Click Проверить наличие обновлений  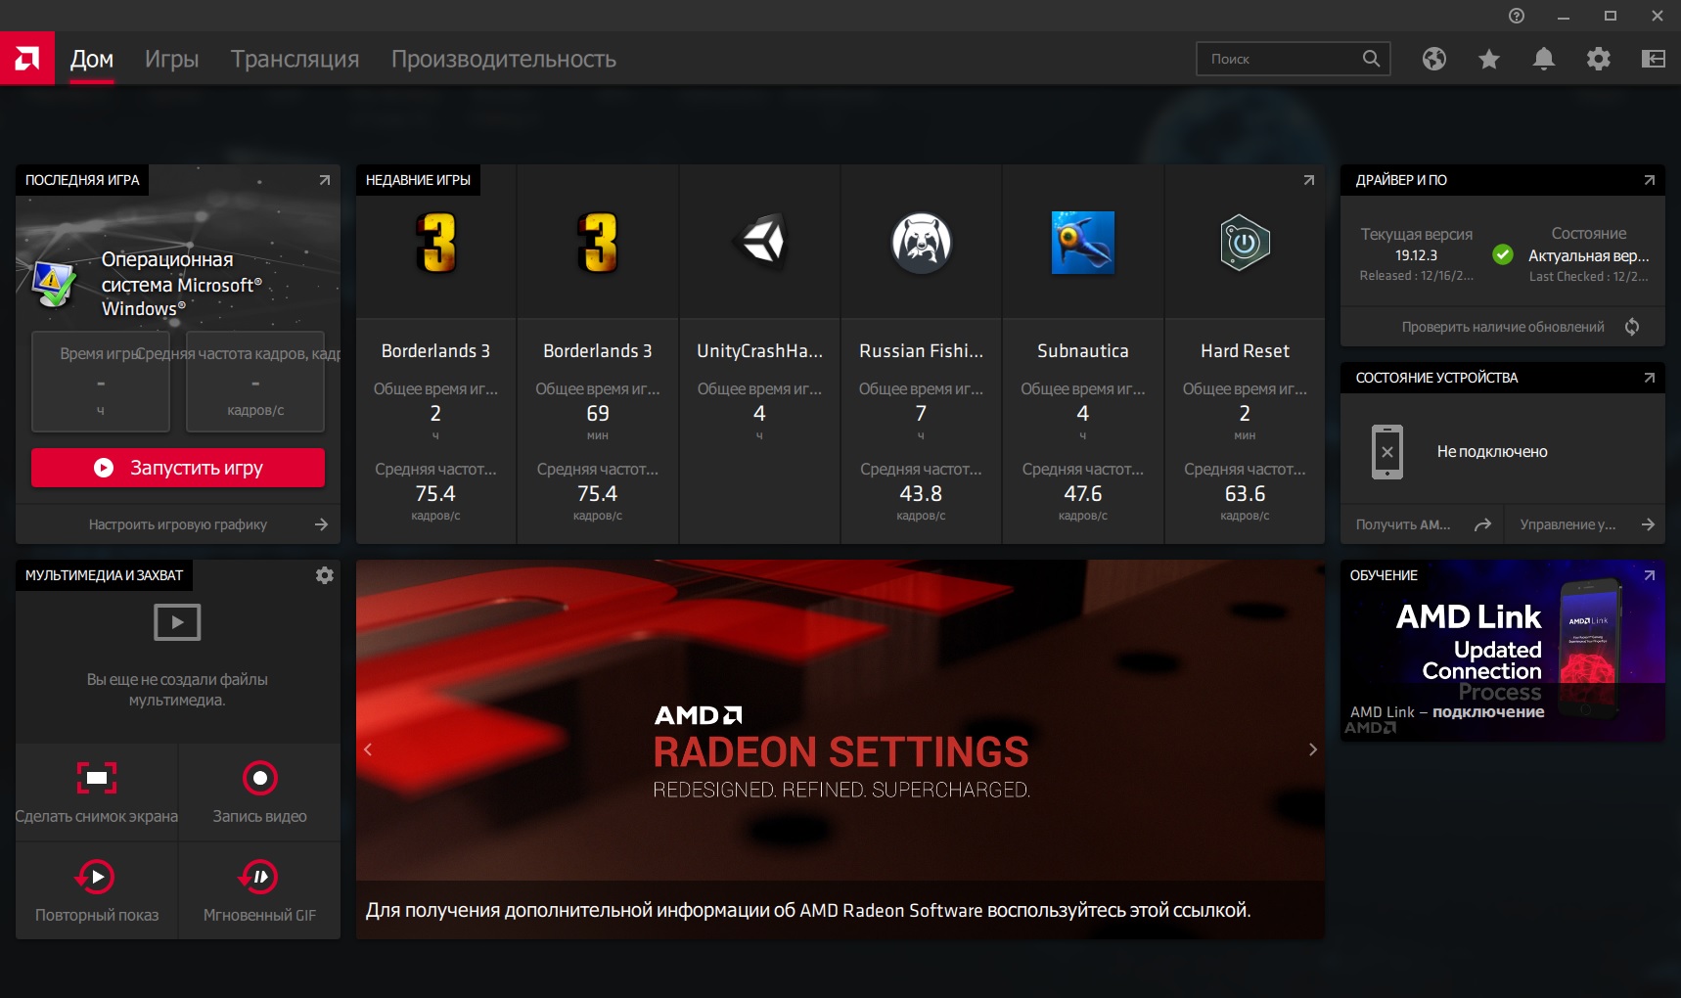click(1504, 327)
